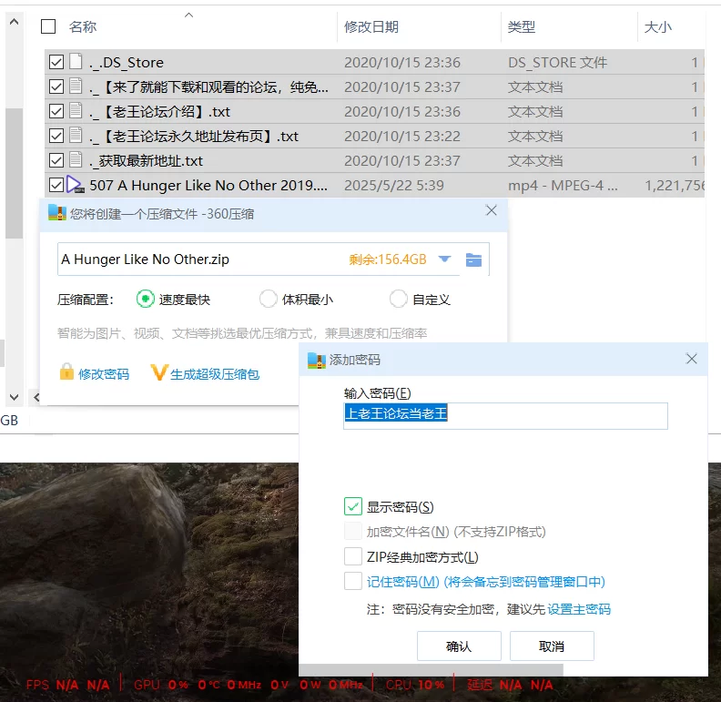The image size is (721, 702).
Task: Click the horizontal scrollbar left arrow
Action: coord(36,397)
